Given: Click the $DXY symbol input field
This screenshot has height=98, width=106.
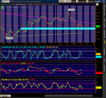Looking at the screenshot, I should 5,1.
